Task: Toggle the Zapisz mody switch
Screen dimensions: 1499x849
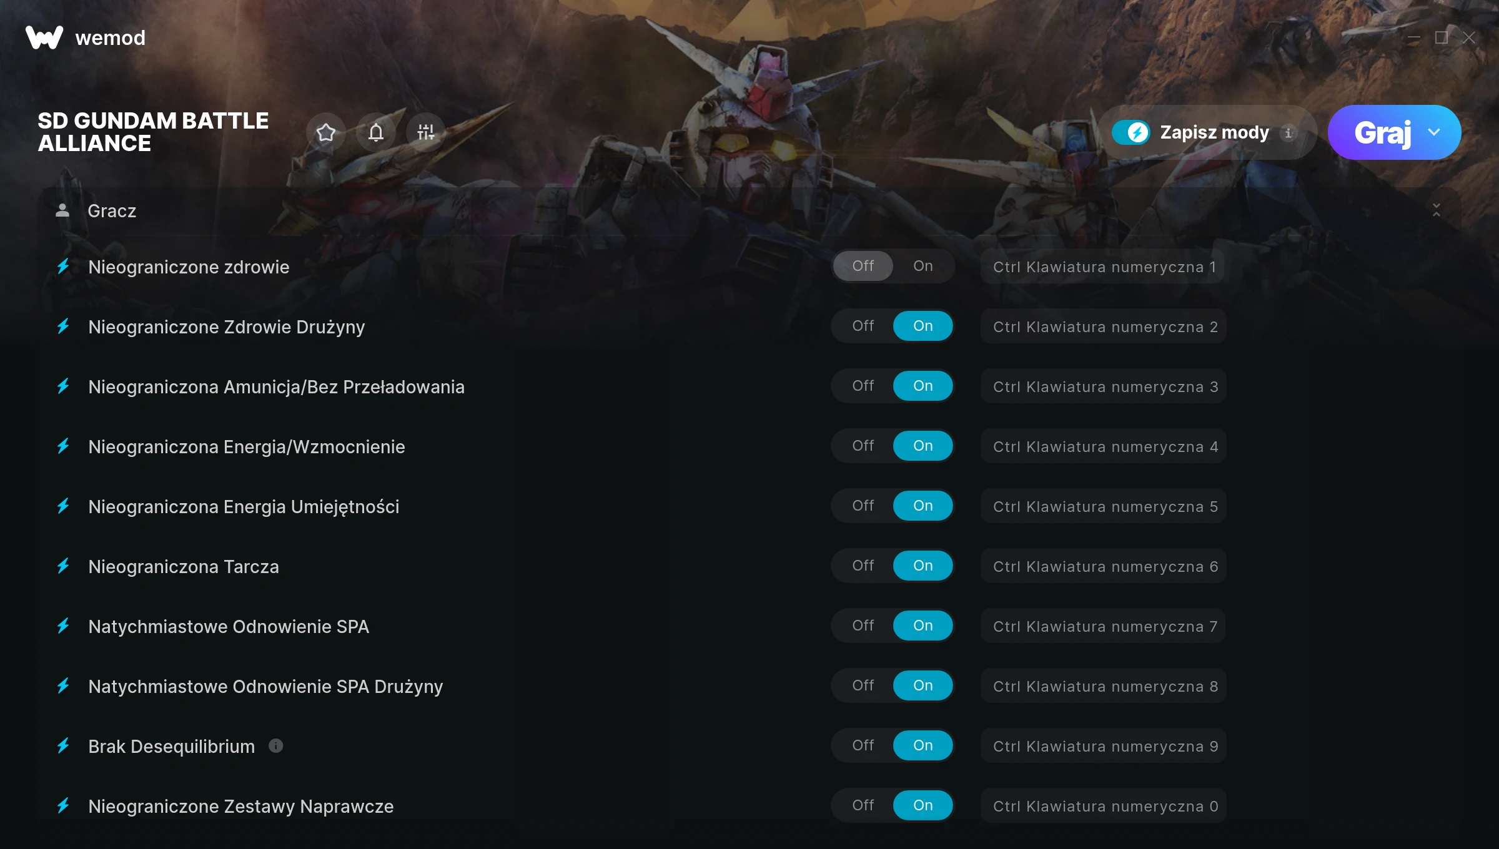Action: click(x=1131, y=132)
